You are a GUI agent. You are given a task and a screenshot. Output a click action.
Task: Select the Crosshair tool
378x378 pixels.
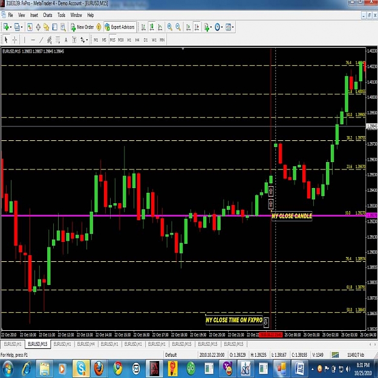pos(15,40)
